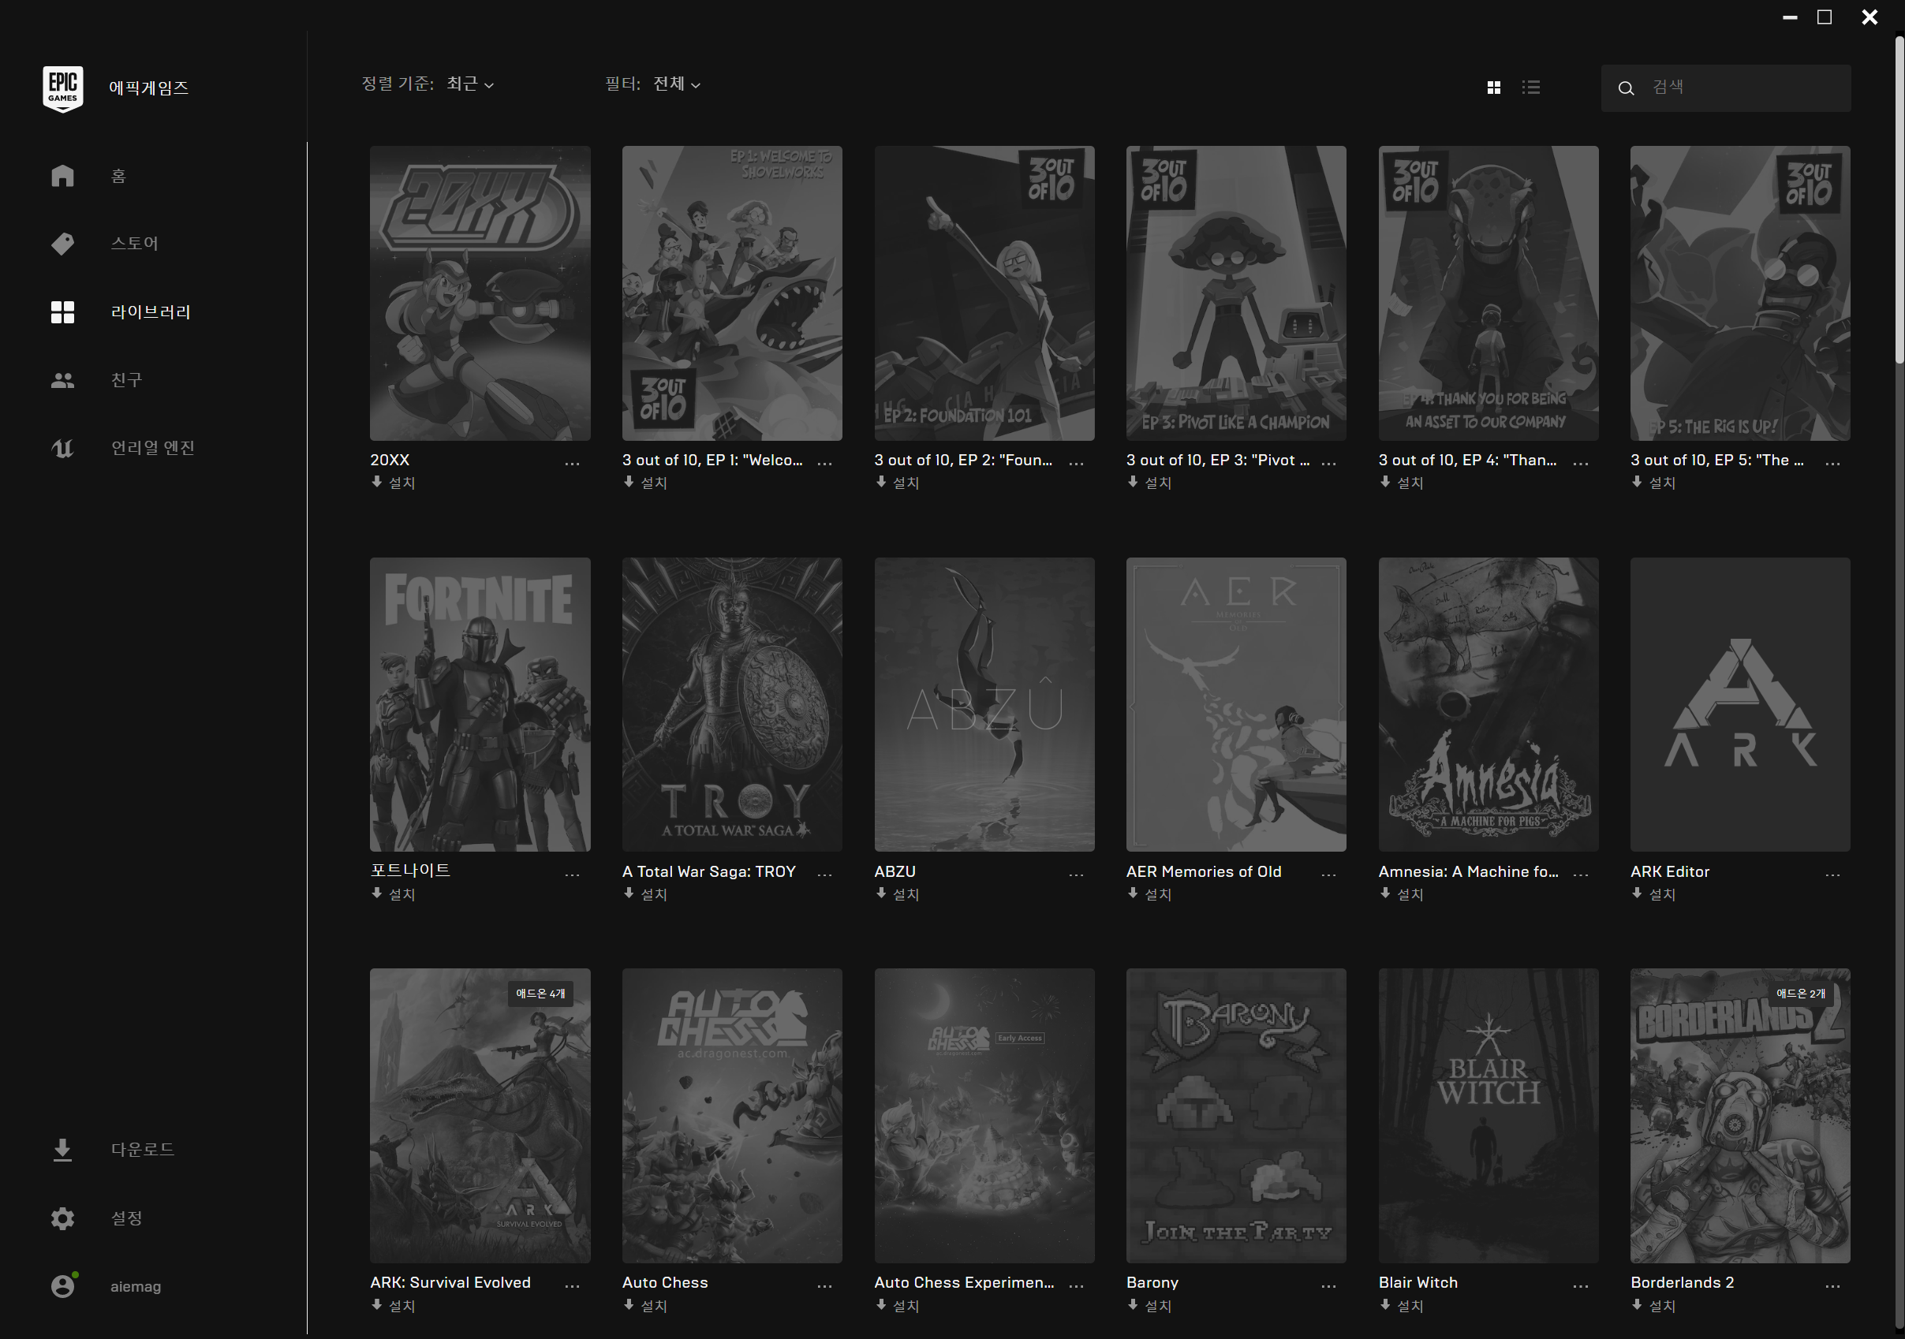Switch to list view layout icon

(1532, 87)
